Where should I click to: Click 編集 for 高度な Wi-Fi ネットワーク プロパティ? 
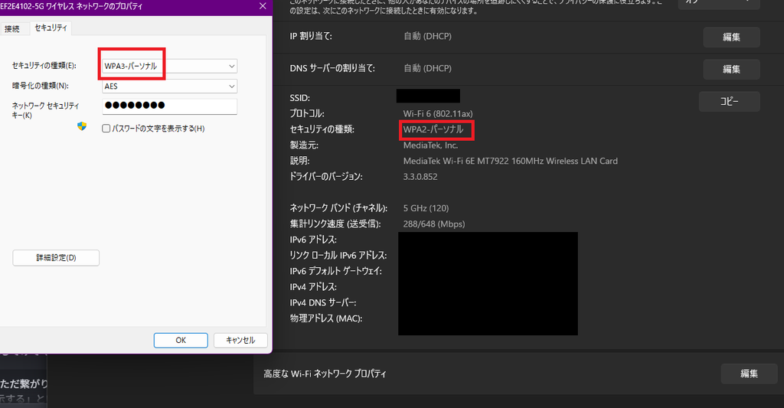(749, 374)
